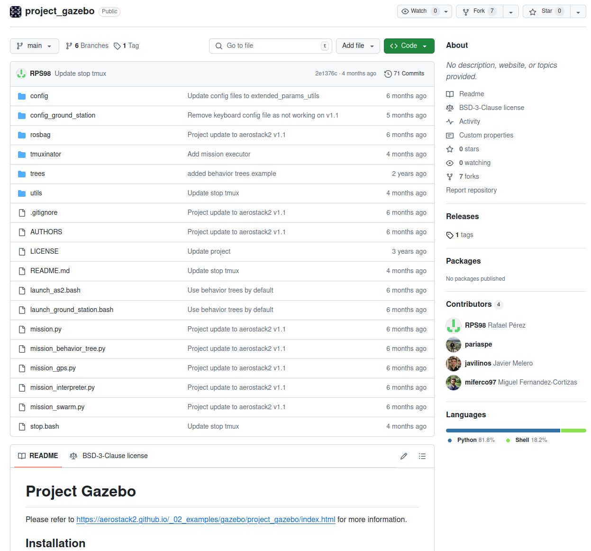This screenshot has width=591, height=551.
Task: Click the Report repository link
Action: point(471,190)
